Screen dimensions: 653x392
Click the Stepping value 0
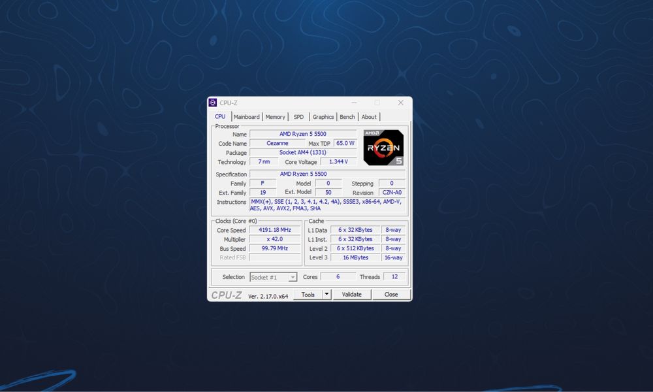(x=392, y=184)
